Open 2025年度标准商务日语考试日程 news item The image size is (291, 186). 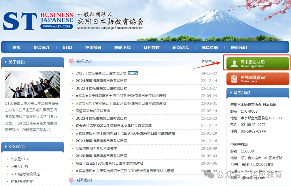101,73
